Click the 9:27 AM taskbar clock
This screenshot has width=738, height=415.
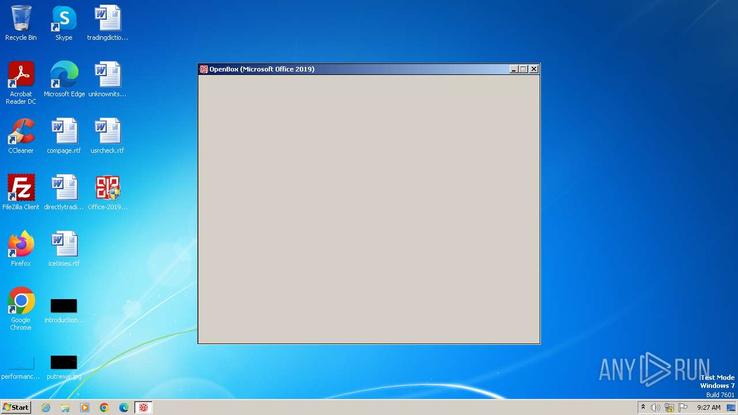pos(709,408)
